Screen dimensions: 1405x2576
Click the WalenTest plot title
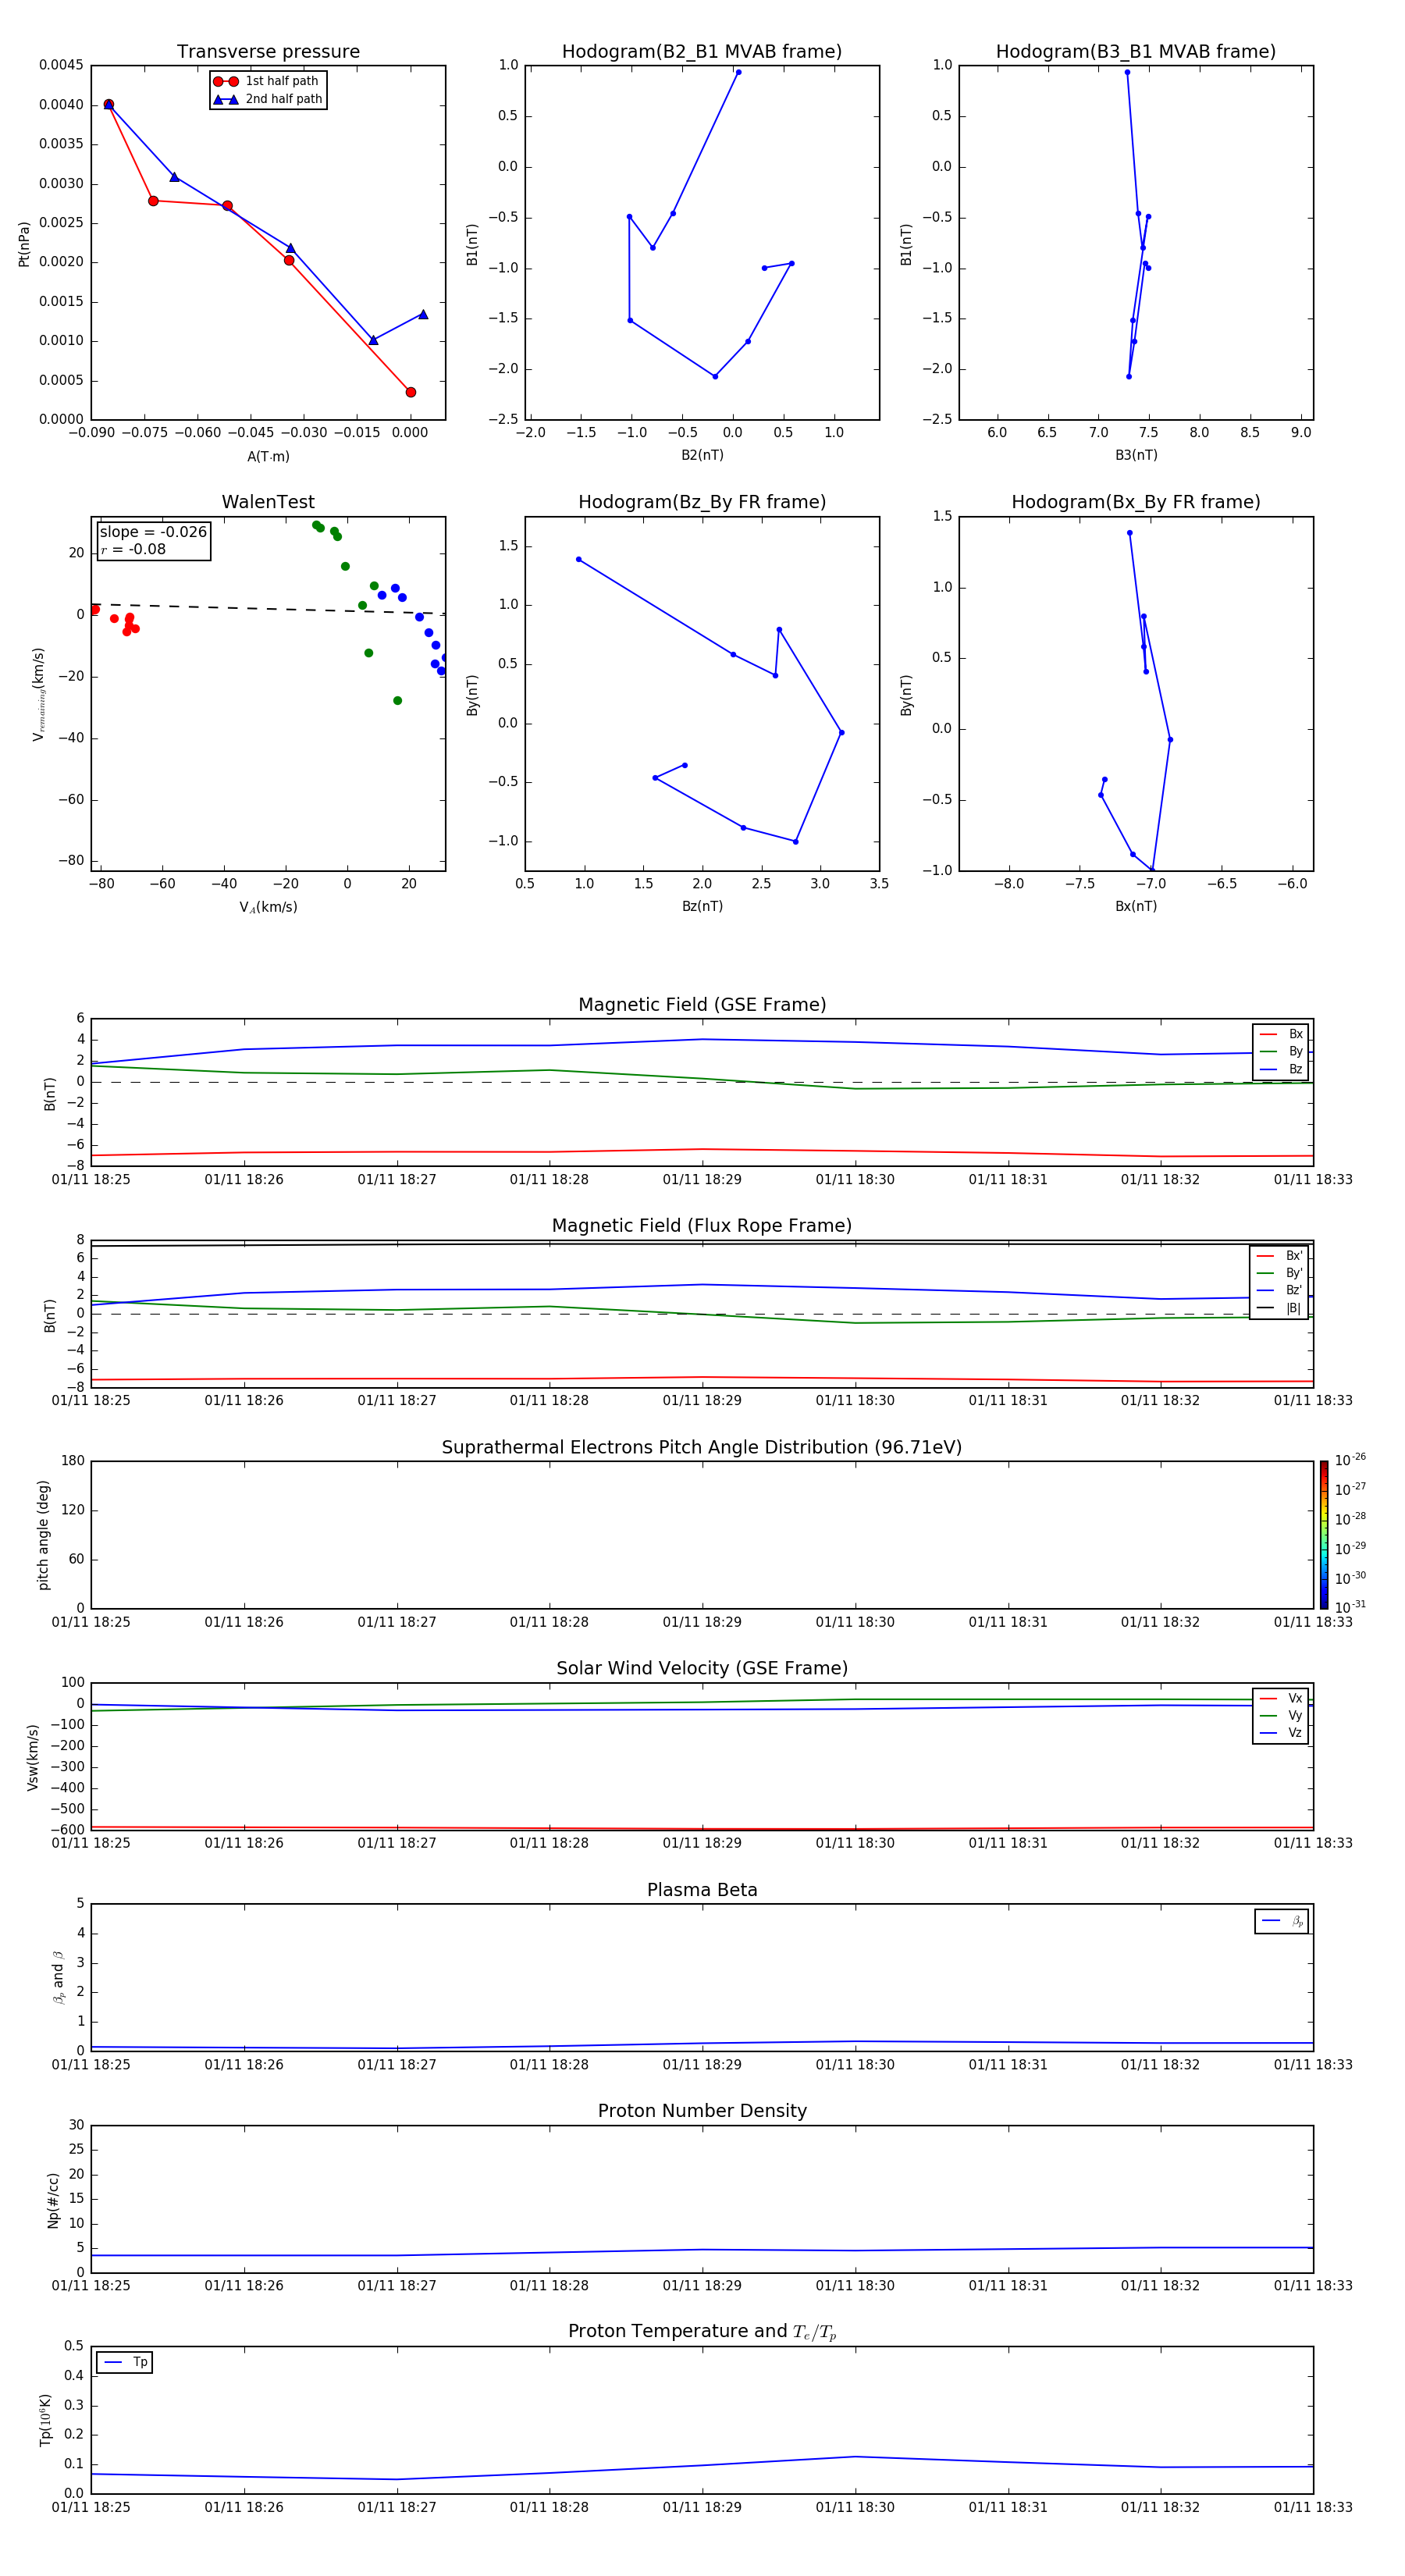(268, 502)
